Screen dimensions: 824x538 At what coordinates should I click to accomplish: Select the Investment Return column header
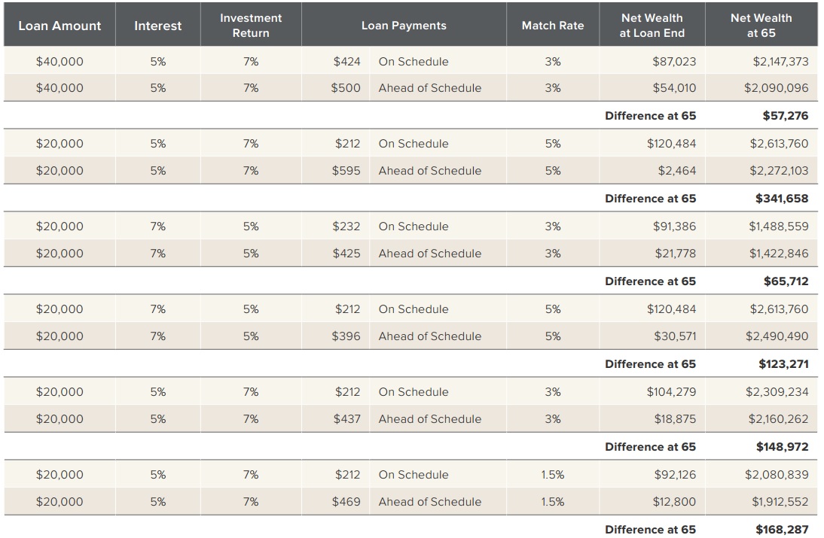251,25
